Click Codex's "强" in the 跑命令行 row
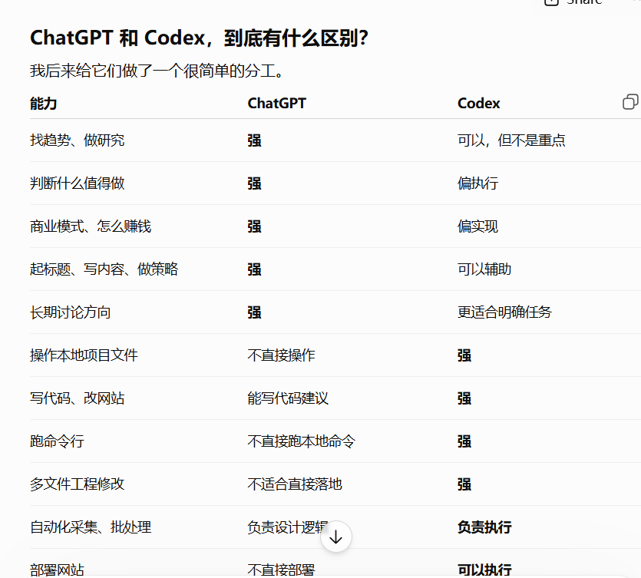 464,441
